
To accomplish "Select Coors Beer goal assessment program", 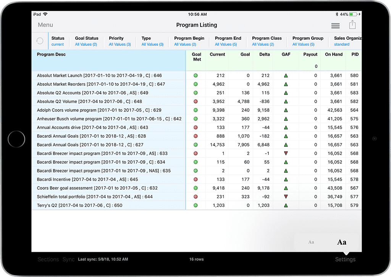I will [97, 188].
